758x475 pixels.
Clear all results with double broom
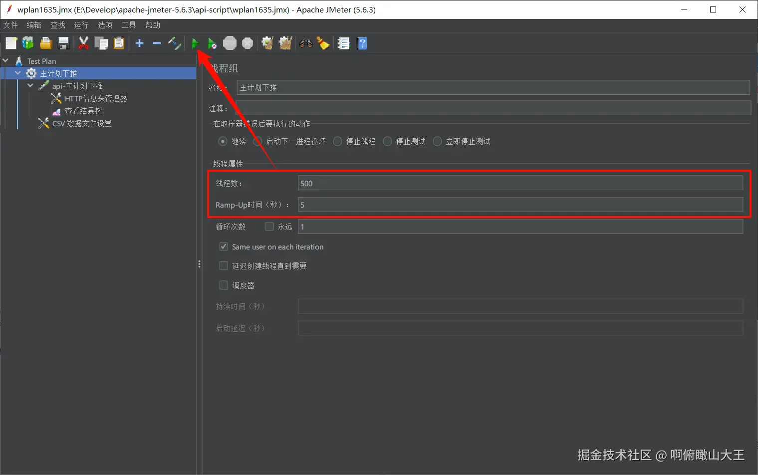[x=285, y=43]
